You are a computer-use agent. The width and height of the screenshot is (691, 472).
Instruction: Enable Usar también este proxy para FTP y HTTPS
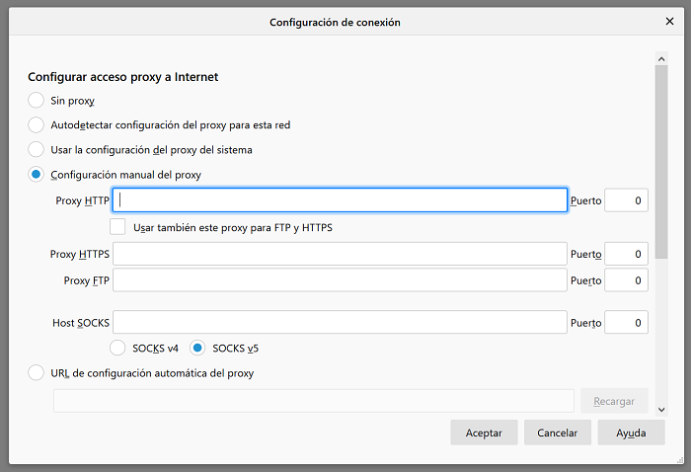(x=118, y=226)
